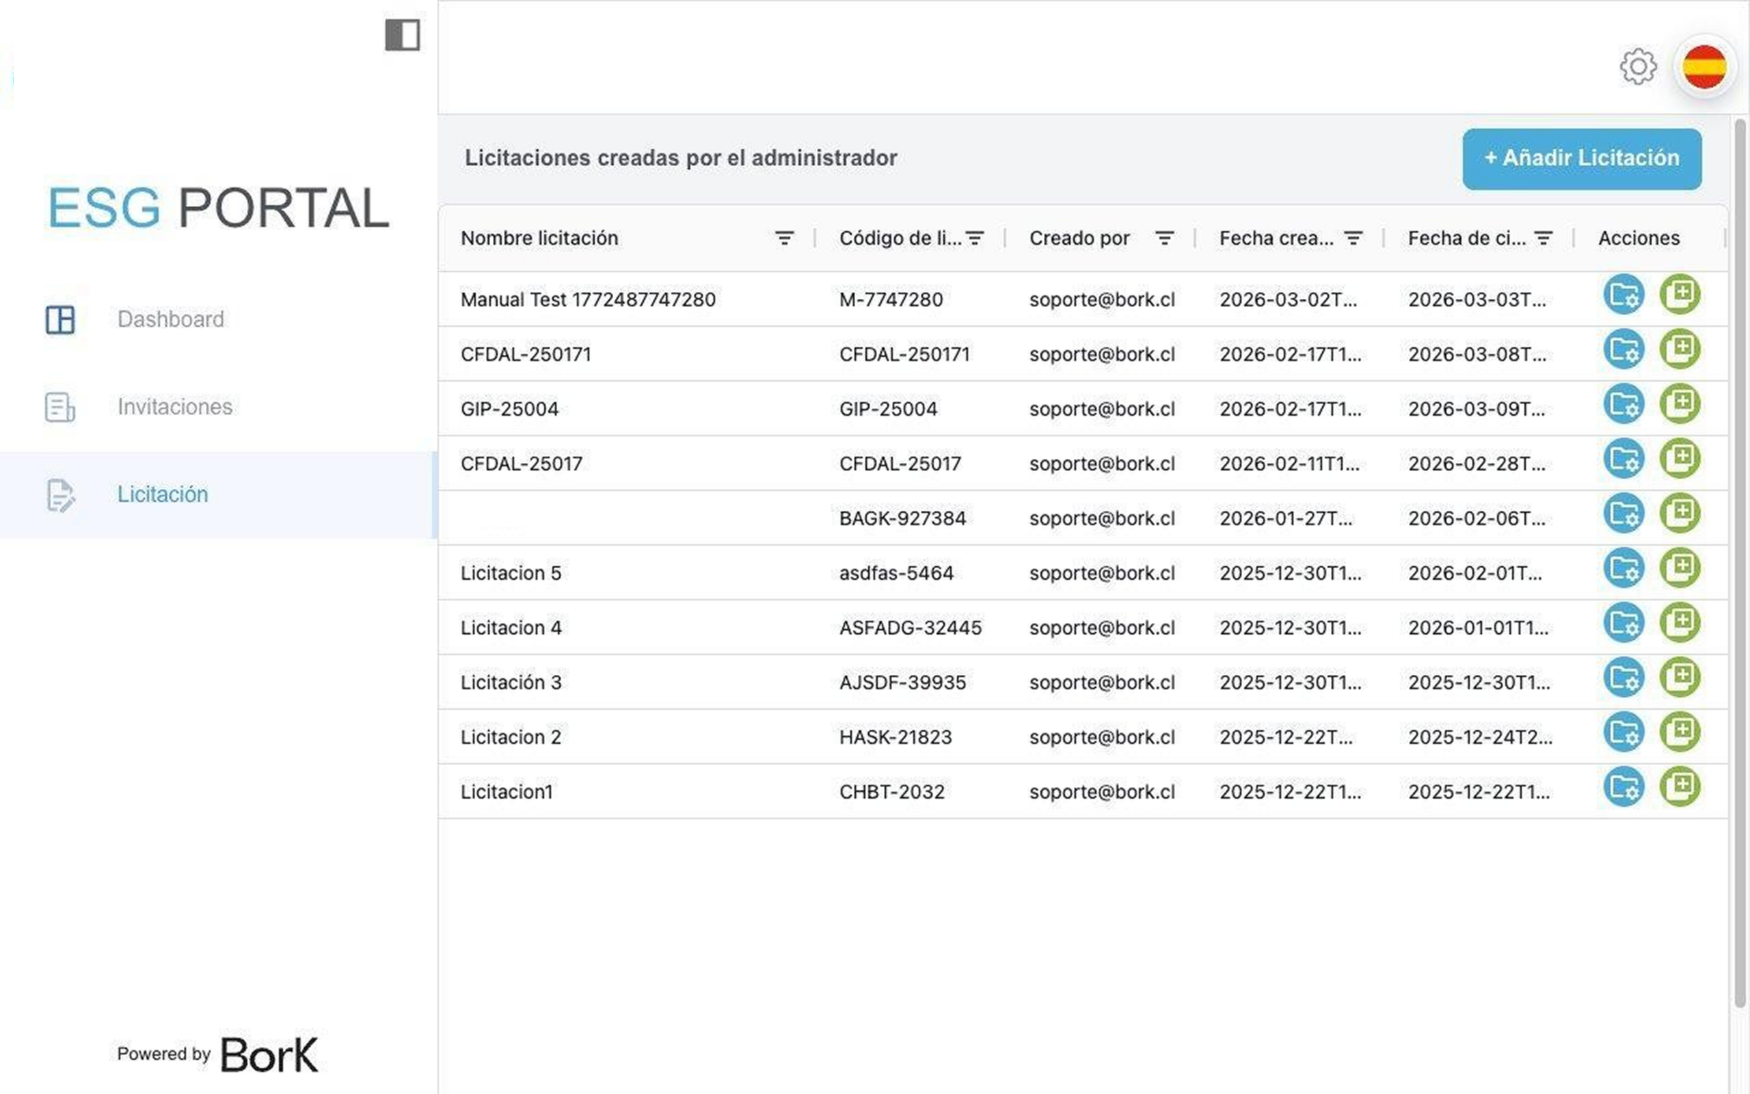The width and height of the screenshot is (1750, 1094).
Task: Click the green add-copy icon for BAGK-927384 row
Action: [x=1679, y=513]
